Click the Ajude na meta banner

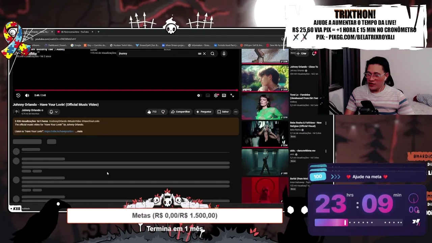(367, 177)
